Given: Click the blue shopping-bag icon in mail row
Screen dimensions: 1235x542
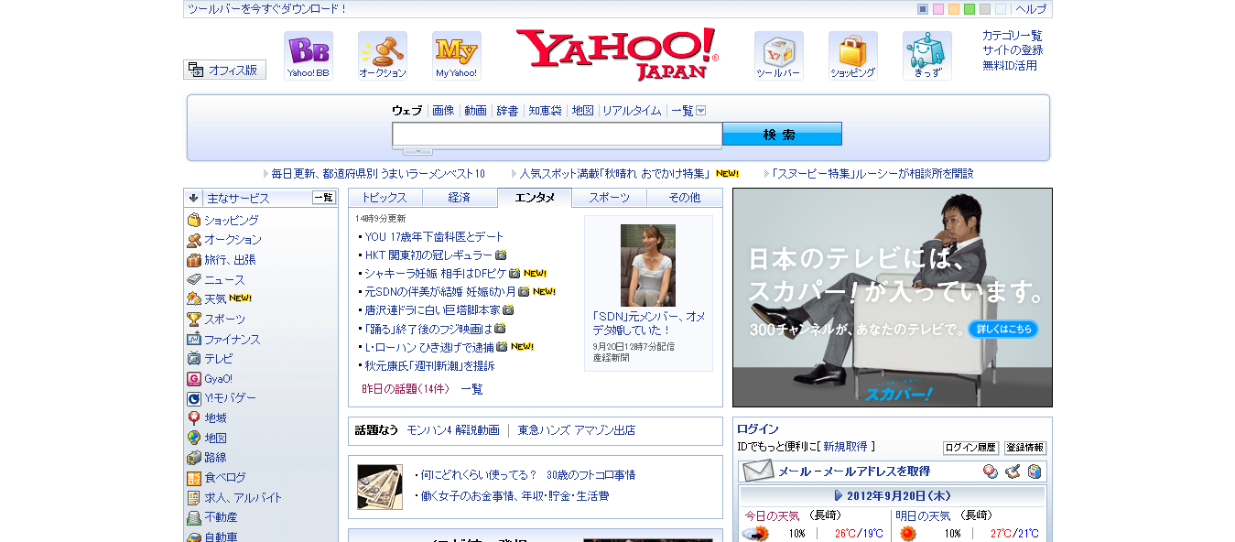Looking at the screenshot, I should (x=1035, y=472).
